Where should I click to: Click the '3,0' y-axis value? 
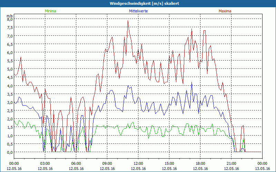pos(10,102)
